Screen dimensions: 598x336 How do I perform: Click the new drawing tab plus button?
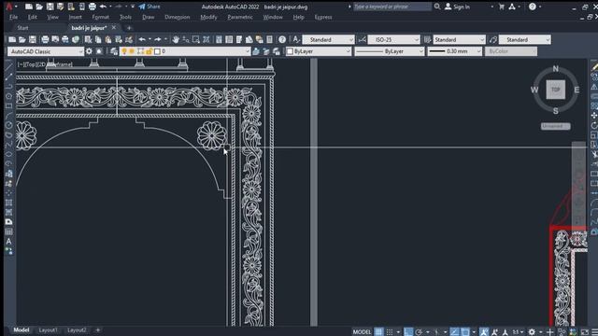coord(129,28)
